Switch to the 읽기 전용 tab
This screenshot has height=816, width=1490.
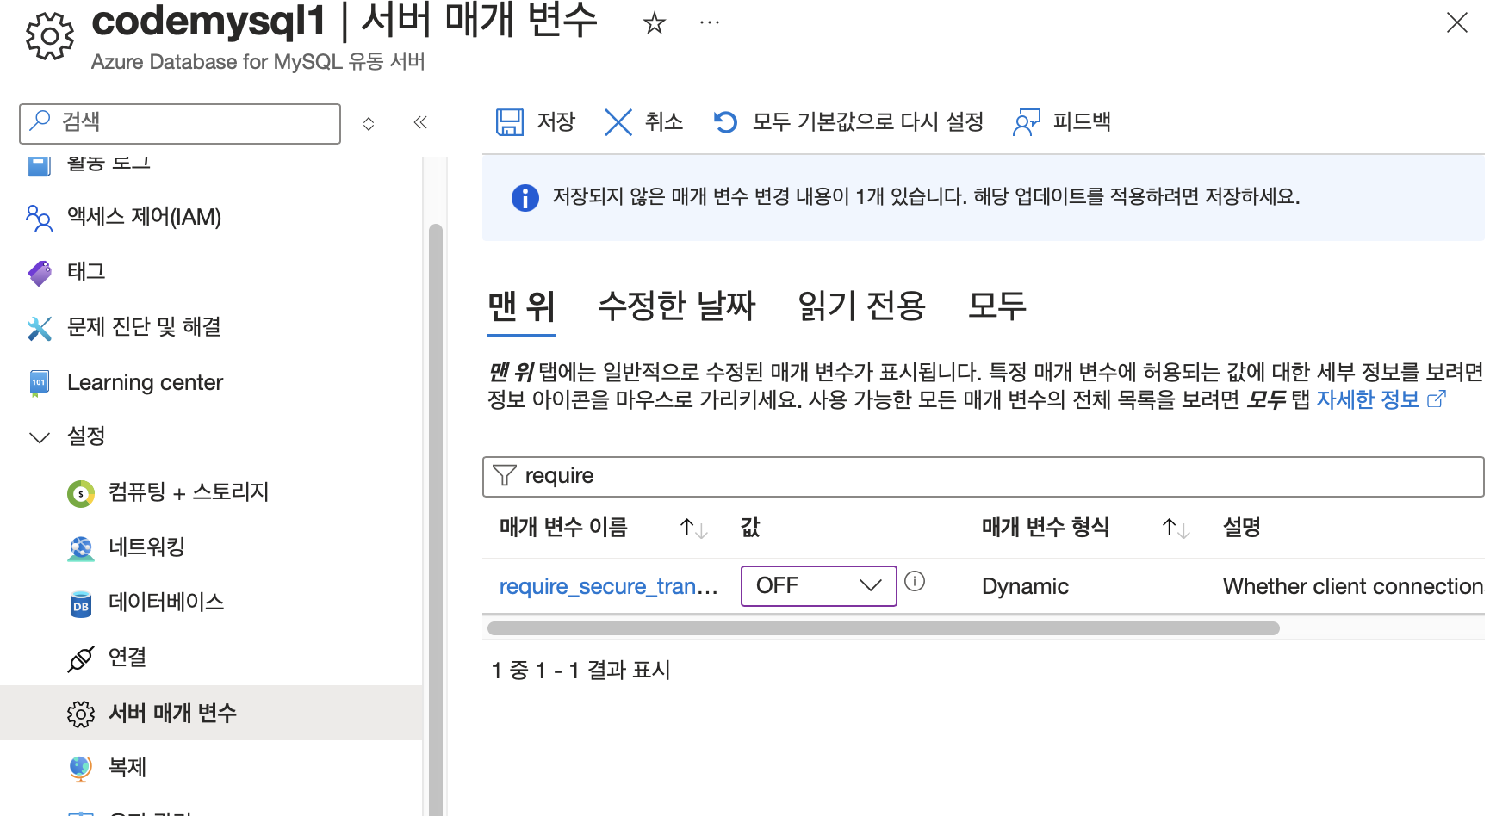pyautogui.click(x=862, y=306)
